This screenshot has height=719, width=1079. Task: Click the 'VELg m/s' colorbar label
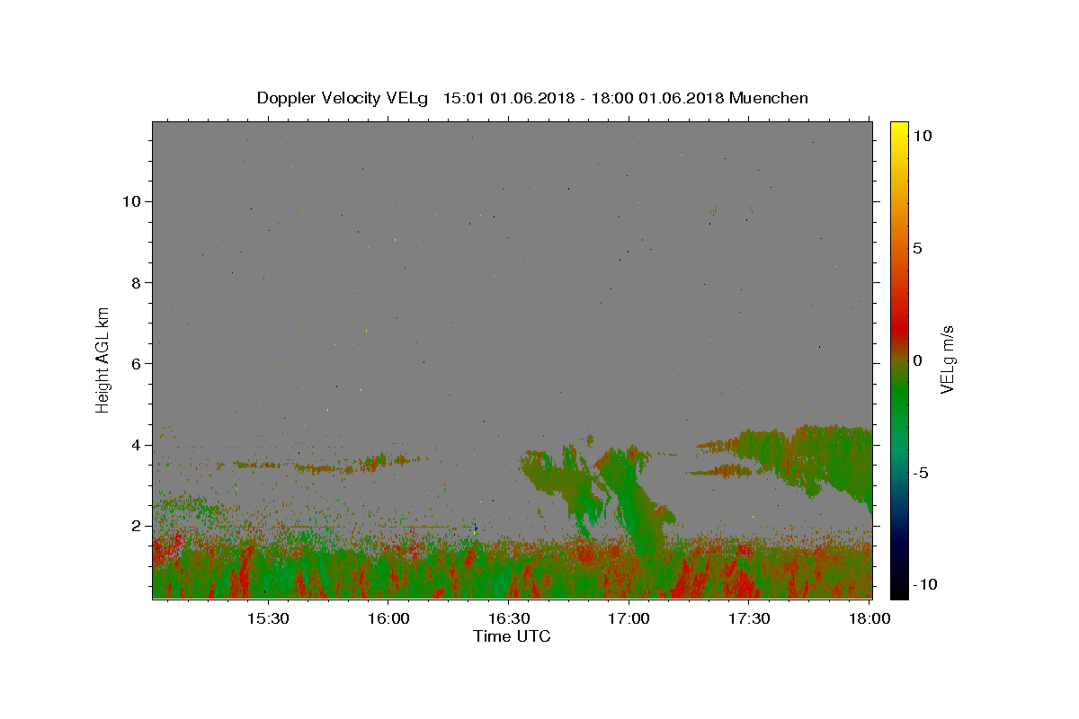click(946, 359)
